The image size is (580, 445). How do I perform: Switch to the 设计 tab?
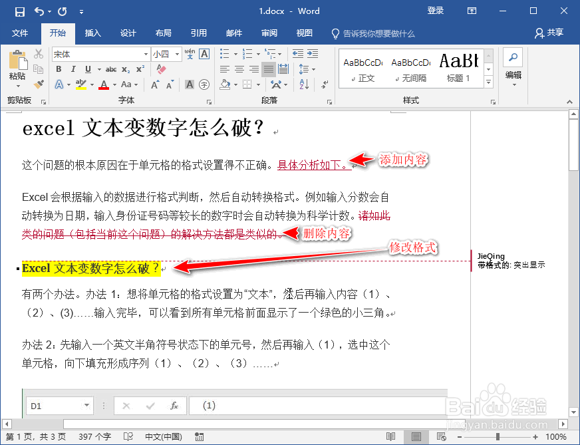pyautogui.click(x=128, y=33)
